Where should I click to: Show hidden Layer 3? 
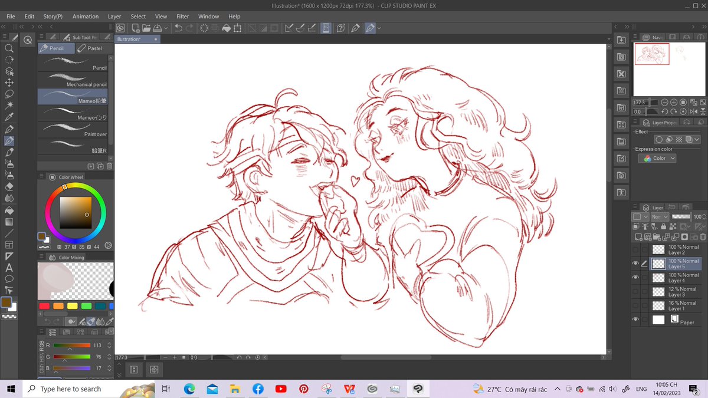(636, 292)
